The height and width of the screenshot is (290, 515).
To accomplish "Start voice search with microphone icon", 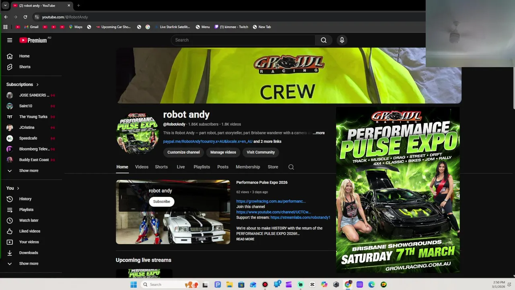I will (342, 40).
